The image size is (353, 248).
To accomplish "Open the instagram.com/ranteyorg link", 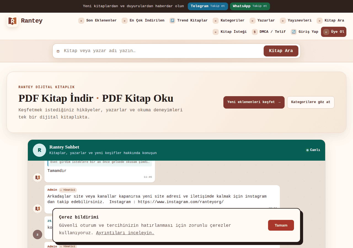I will tap(181, 202).
